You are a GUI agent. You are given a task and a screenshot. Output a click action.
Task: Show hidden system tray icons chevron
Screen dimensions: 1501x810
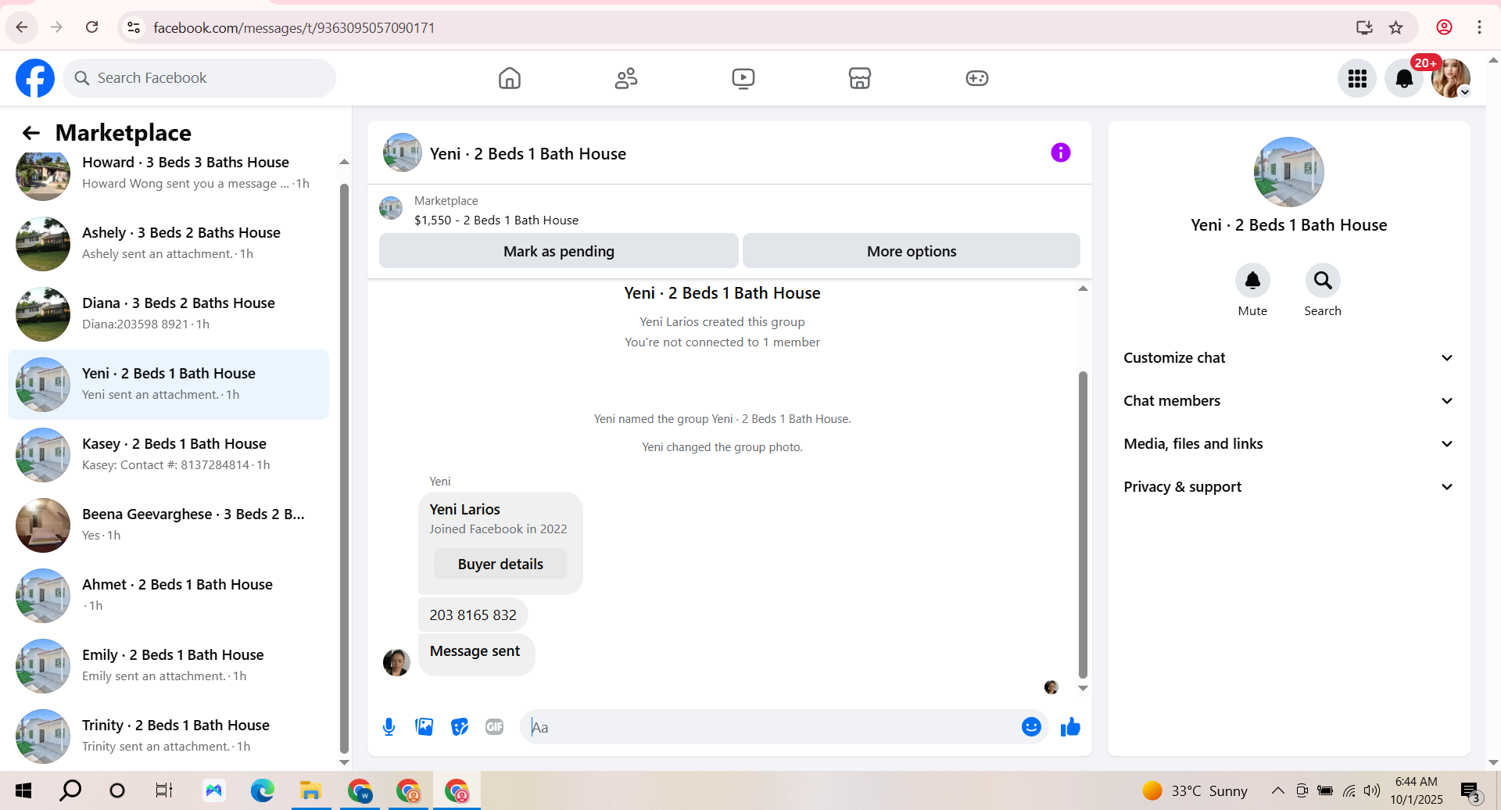(x=1277, y=790)
